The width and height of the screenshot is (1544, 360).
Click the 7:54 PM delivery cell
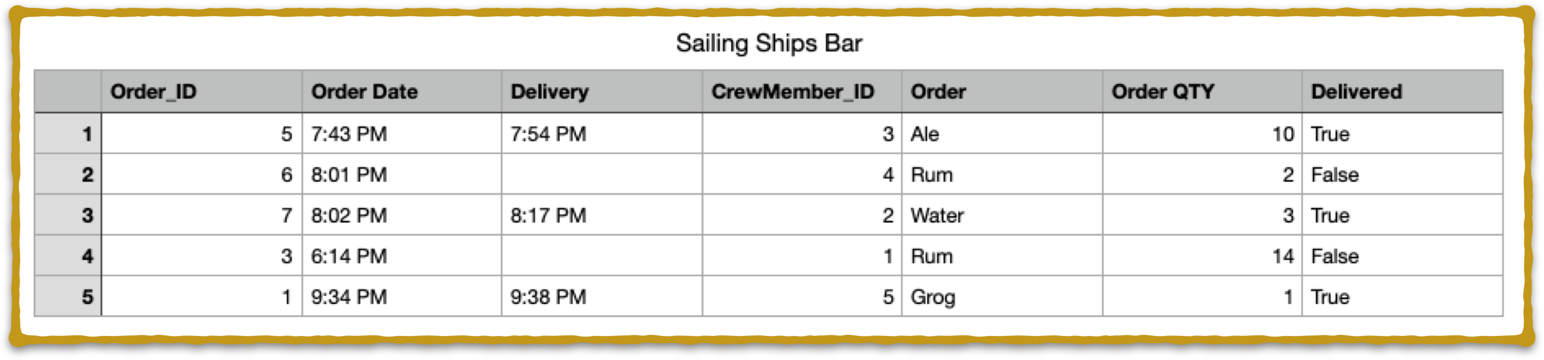[x=602, y=134]
